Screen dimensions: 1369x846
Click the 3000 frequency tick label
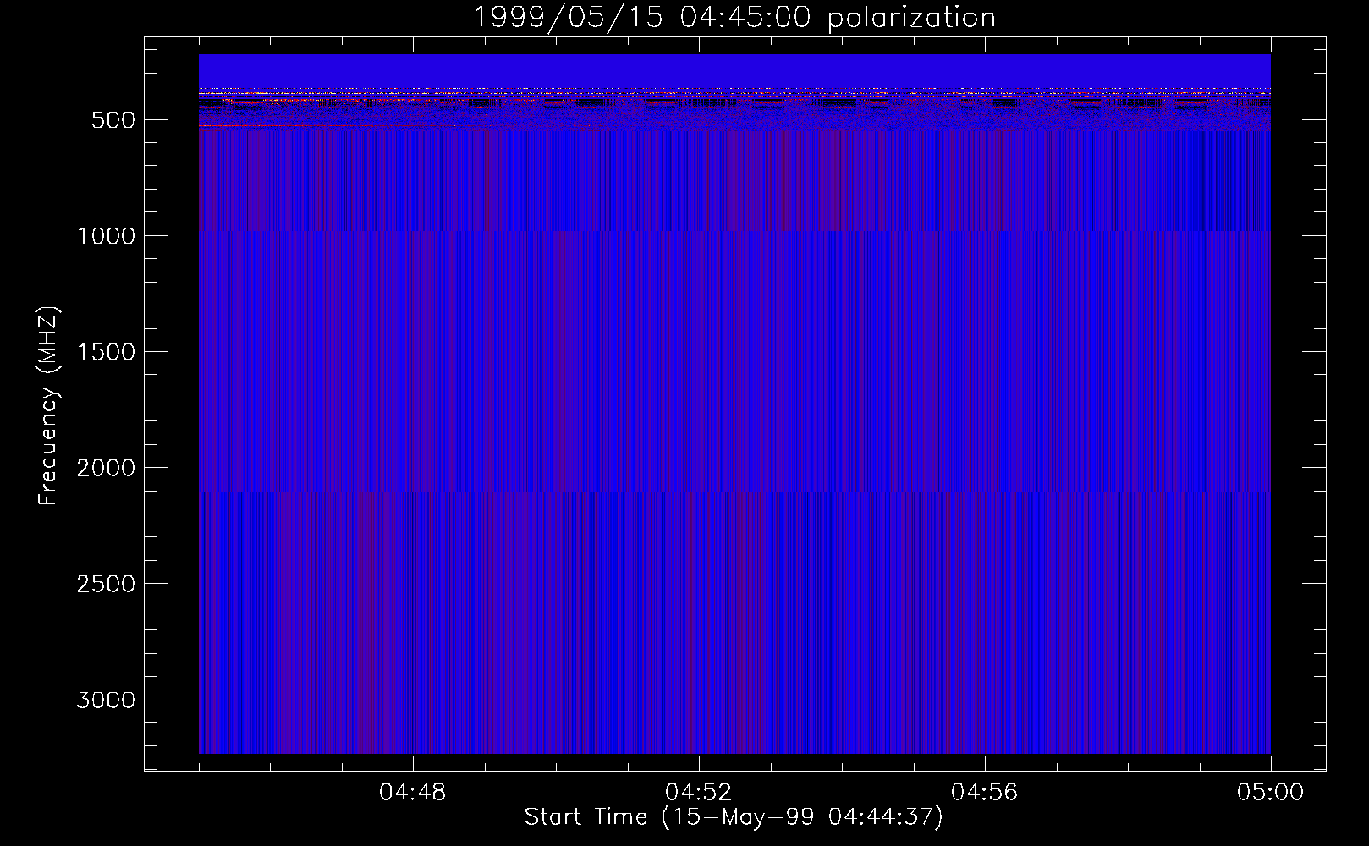(106, 700)
